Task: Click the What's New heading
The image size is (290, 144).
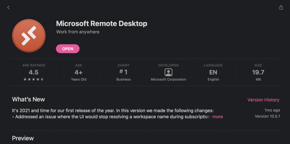Action: pyautogui.click(x=28, y=99)
